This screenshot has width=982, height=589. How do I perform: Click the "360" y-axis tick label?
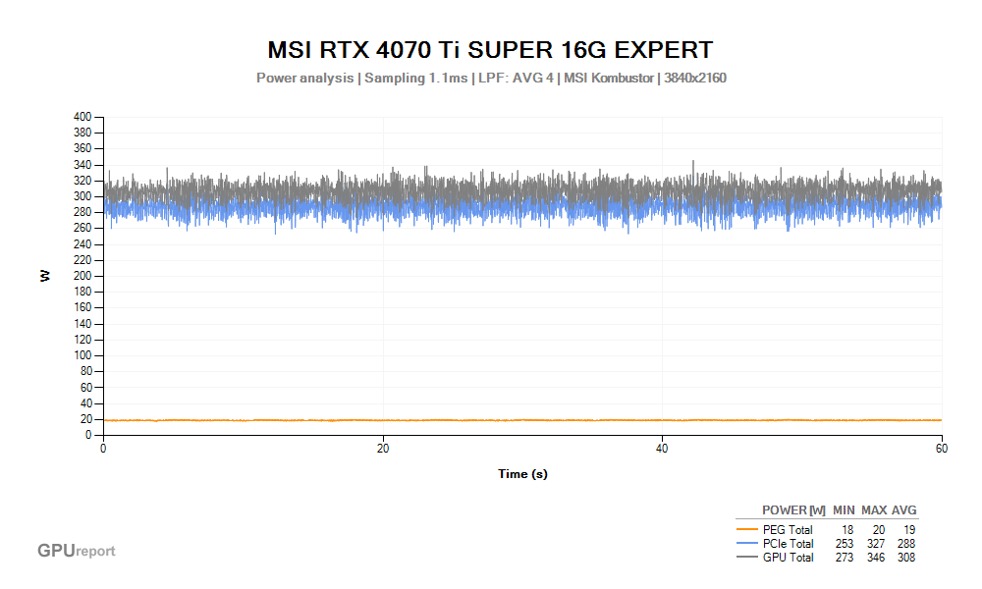coord(82,149)
